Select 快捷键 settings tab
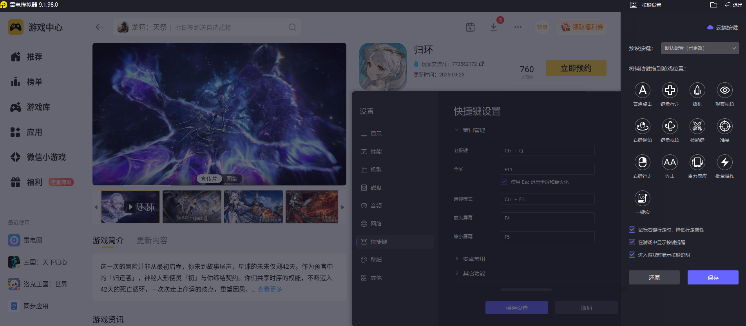The height and width of the screenshot is (326, 746). click(x=395, y=242)
